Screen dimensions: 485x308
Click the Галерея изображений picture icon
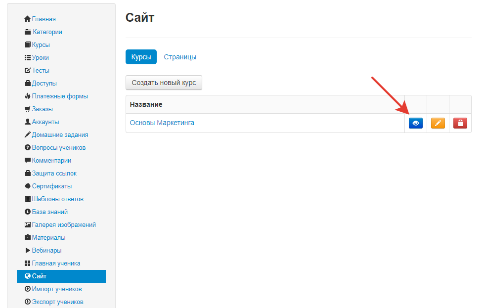coord(28,225)
